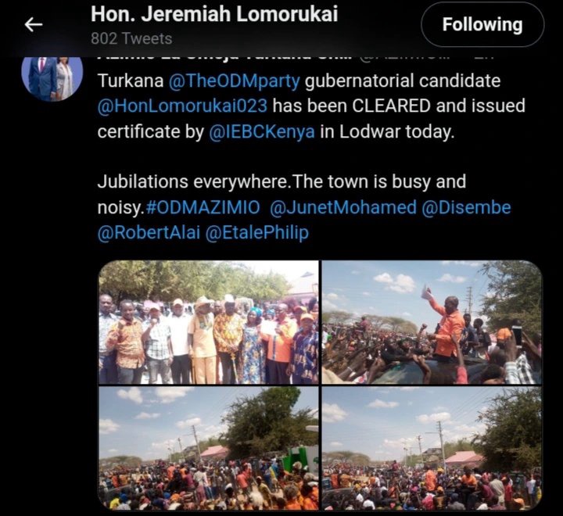563x516 pixels.
Task: Open the @RobertAlai mention
Action: pyautogui.click(x=149, y=232)
